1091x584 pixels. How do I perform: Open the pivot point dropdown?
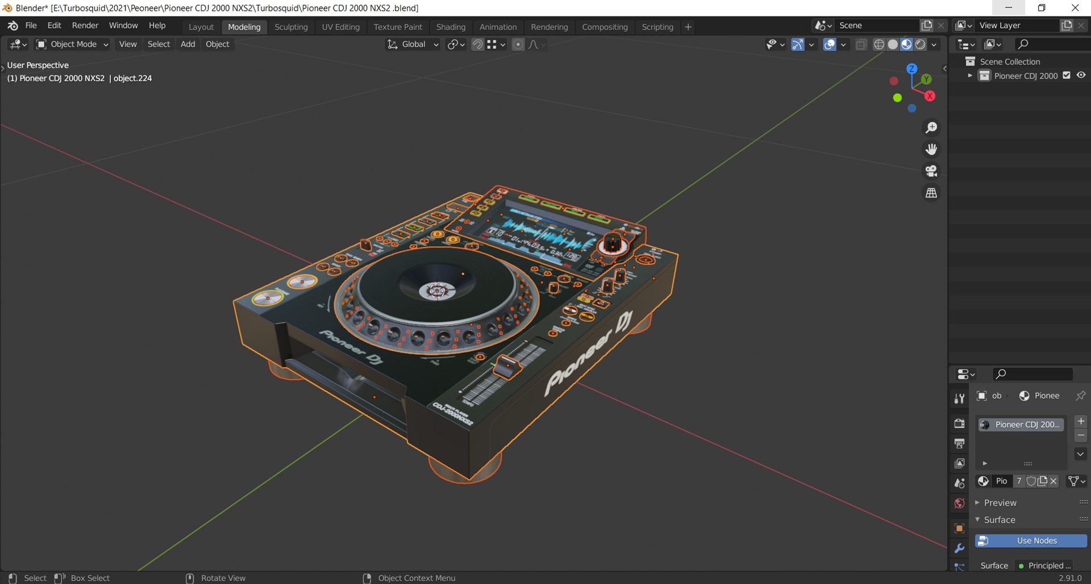(456, 44)
